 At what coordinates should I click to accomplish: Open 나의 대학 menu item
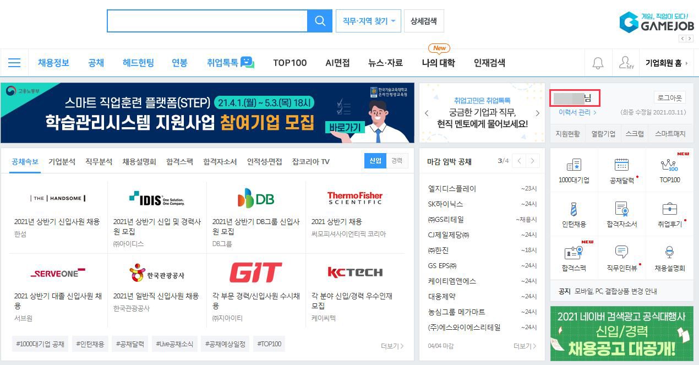[x=438, y=63]
